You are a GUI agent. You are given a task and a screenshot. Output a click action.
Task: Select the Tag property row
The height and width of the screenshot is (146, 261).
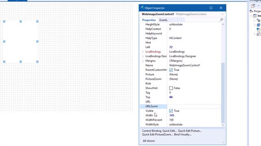(x=181, y=93)
